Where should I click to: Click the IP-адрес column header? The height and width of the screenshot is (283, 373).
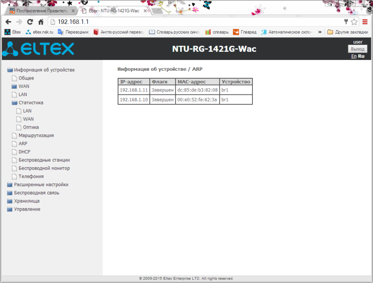tap(134, 82)
